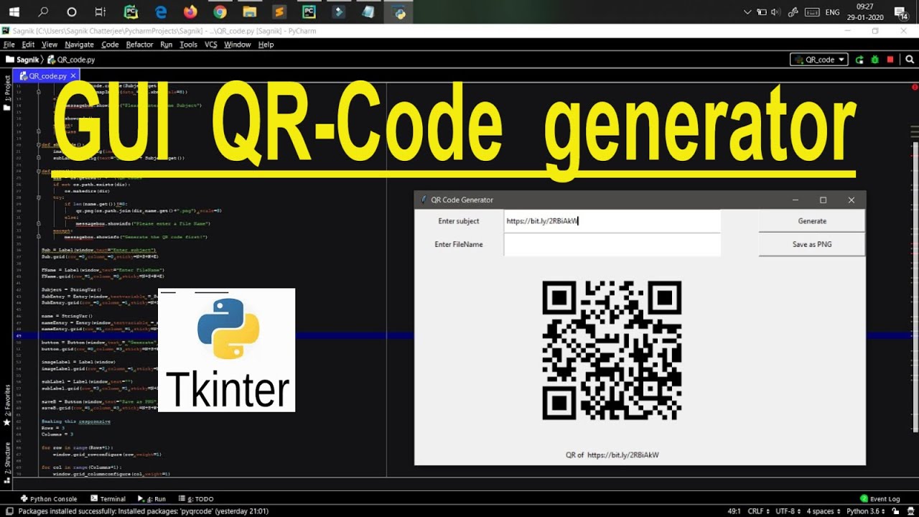919x517 pixels.
Task: Open the Refactor menu
Action: click(139, 45)
